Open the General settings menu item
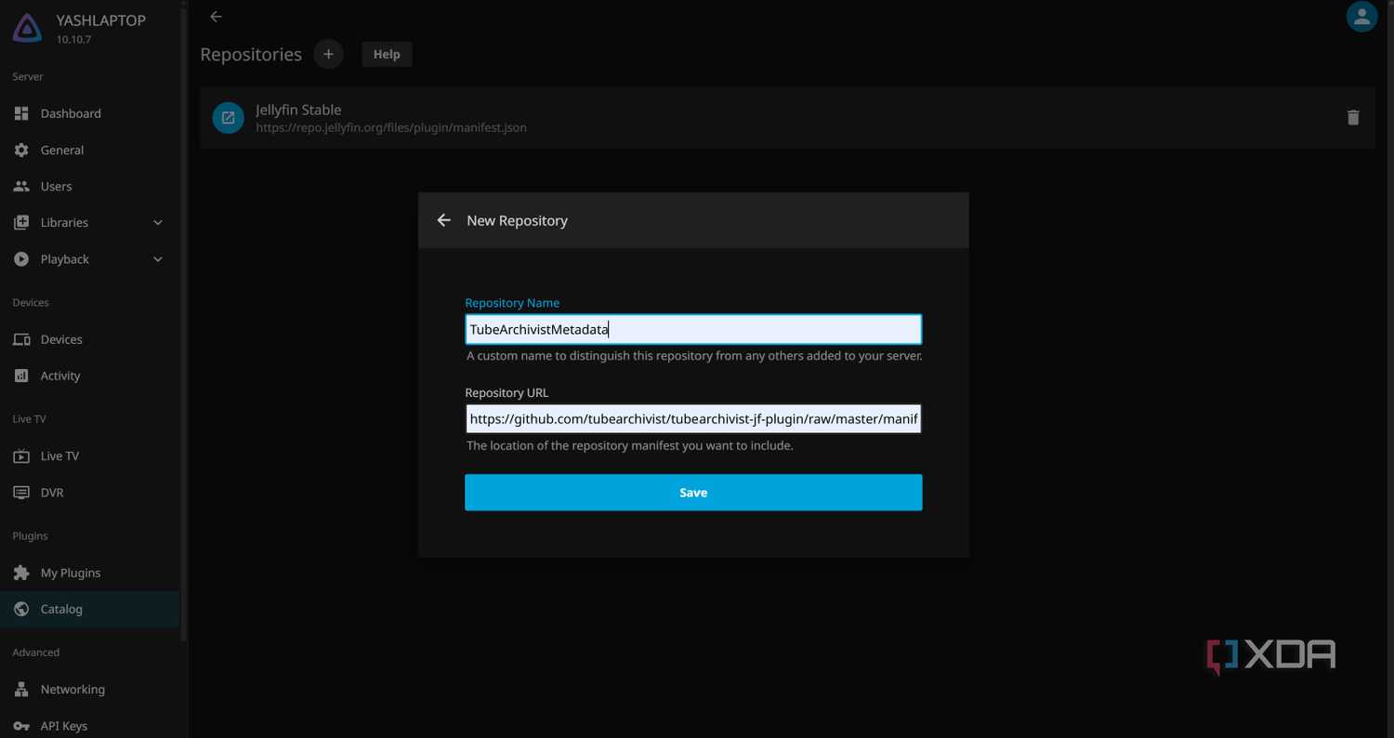This screenshot has height=738, width=1394. (x=89, y=150)
